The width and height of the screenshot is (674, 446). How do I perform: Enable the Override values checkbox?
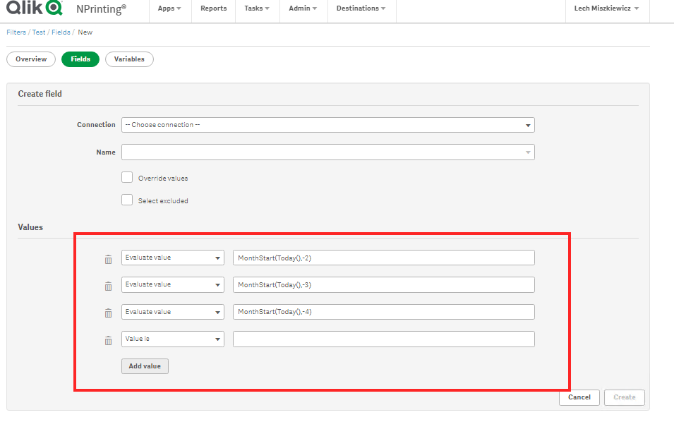(x=127, y=177)
